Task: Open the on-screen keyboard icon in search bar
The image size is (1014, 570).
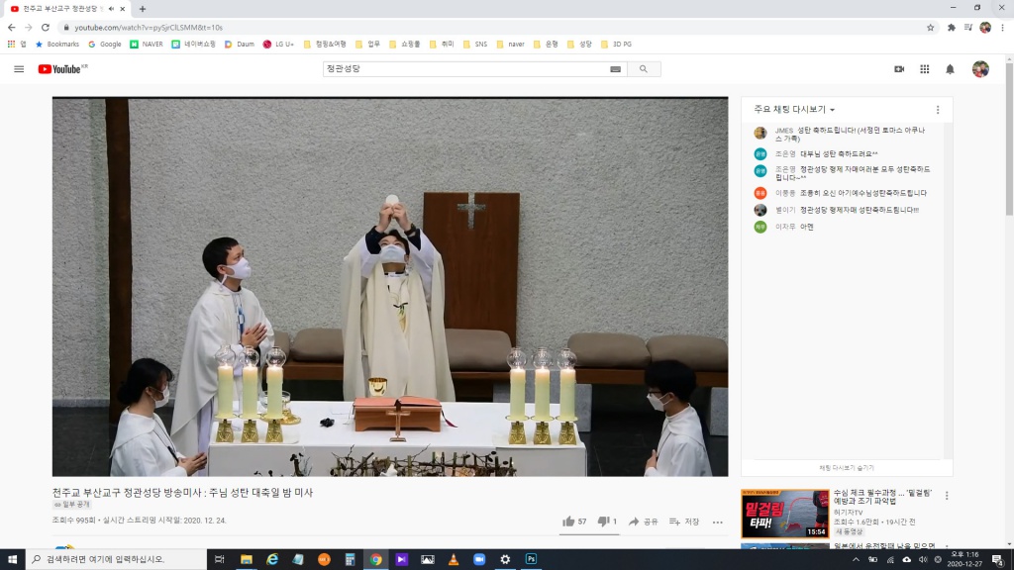Action: click(x=617, y=69)
